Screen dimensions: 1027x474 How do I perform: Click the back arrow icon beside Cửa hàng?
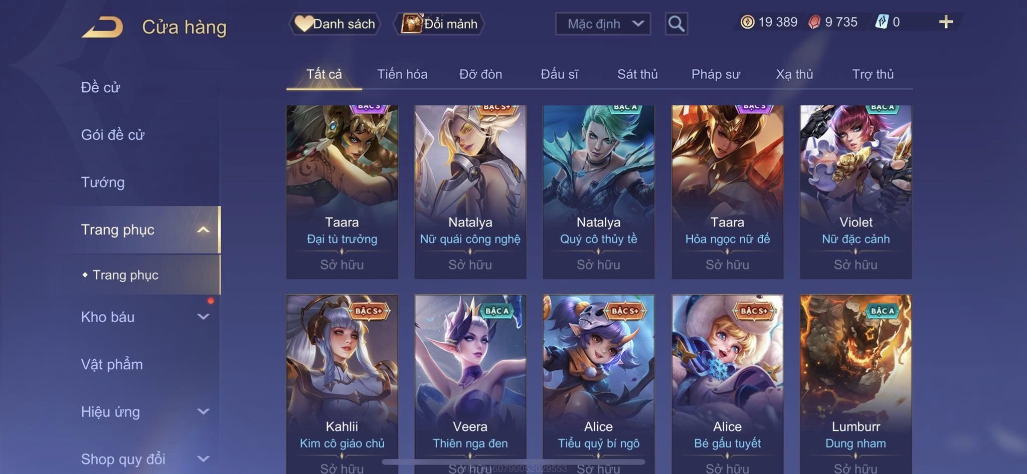pos(103,27)
